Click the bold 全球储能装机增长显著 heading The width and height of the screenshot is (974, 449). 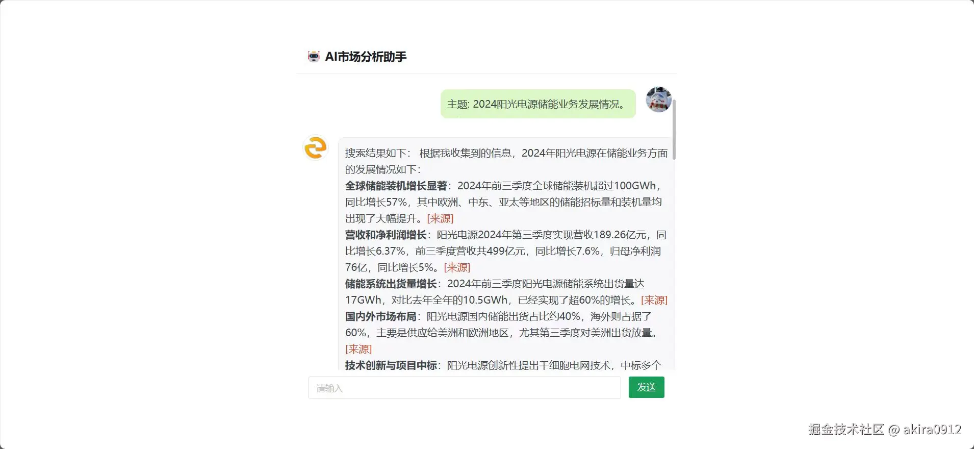pos(396,186)
